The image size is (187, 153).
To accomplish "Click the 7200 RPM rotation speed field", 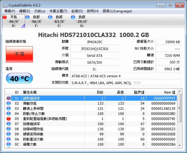I will 168,55.
